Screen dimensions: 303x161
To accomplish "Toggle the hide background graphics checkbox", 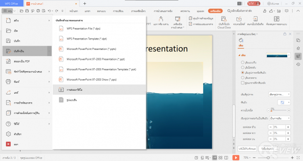I will coord(243,83).
